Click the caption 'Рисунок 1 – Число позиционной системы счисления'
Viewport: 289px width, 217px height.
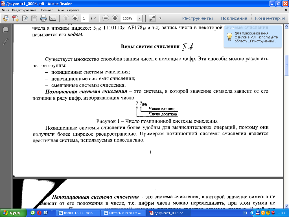pos(157,121)
